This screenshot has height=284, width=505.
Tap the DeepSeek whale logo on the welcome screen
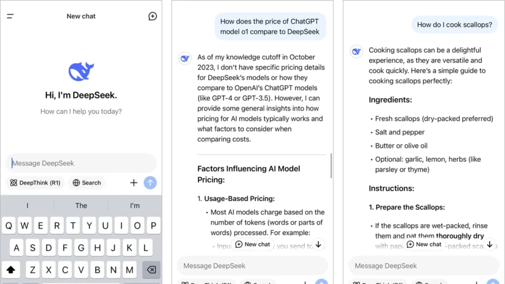[81, 71]
